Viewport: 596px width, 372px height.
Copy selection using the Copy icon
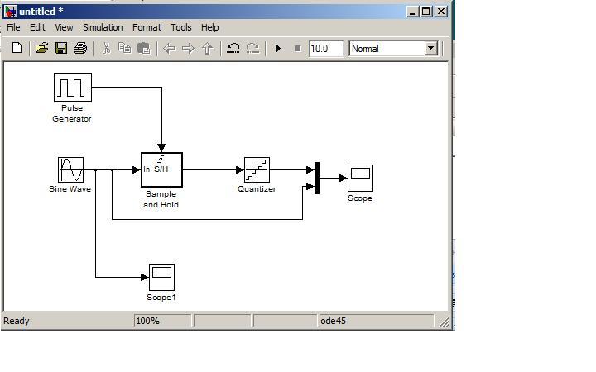(x=125, y=48)
